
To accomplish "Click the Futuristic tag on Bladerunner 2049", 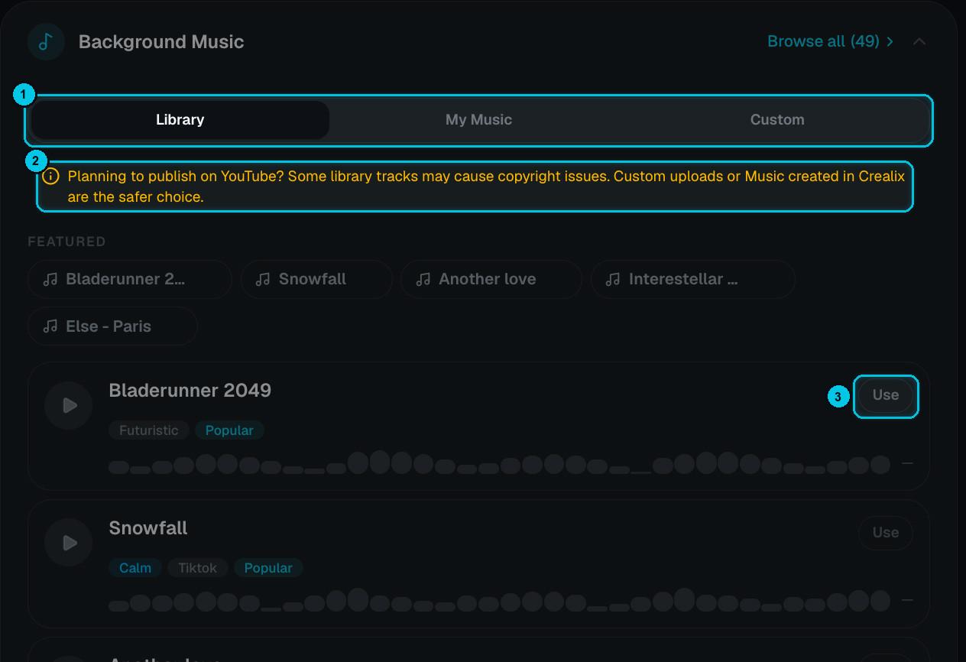I will coord(149,430).
